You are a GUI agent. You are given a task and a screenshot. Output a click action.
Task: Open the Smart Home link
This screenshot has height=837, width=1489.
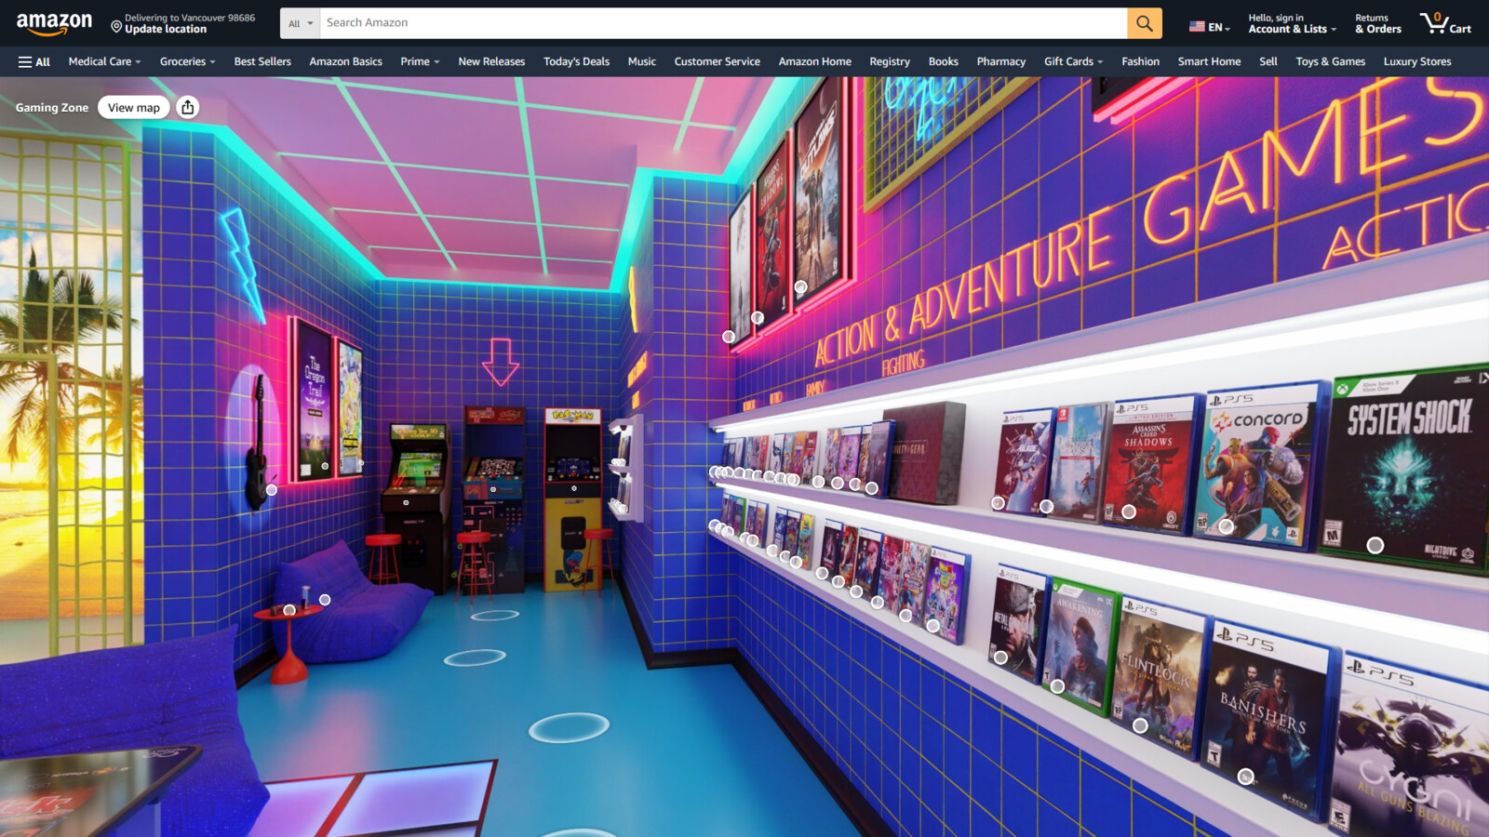pos(1209,61)
